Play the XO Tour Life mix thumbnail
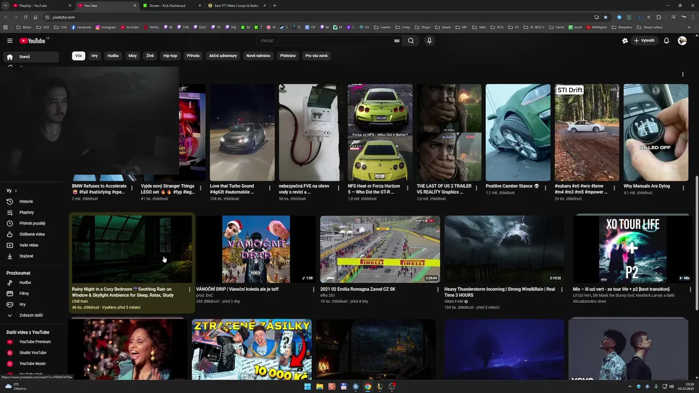The width and height of the screenshot is (699, 393). point(632,249)
